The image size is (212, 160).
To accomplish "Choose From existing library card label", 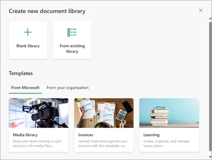I will click(72, 48).
